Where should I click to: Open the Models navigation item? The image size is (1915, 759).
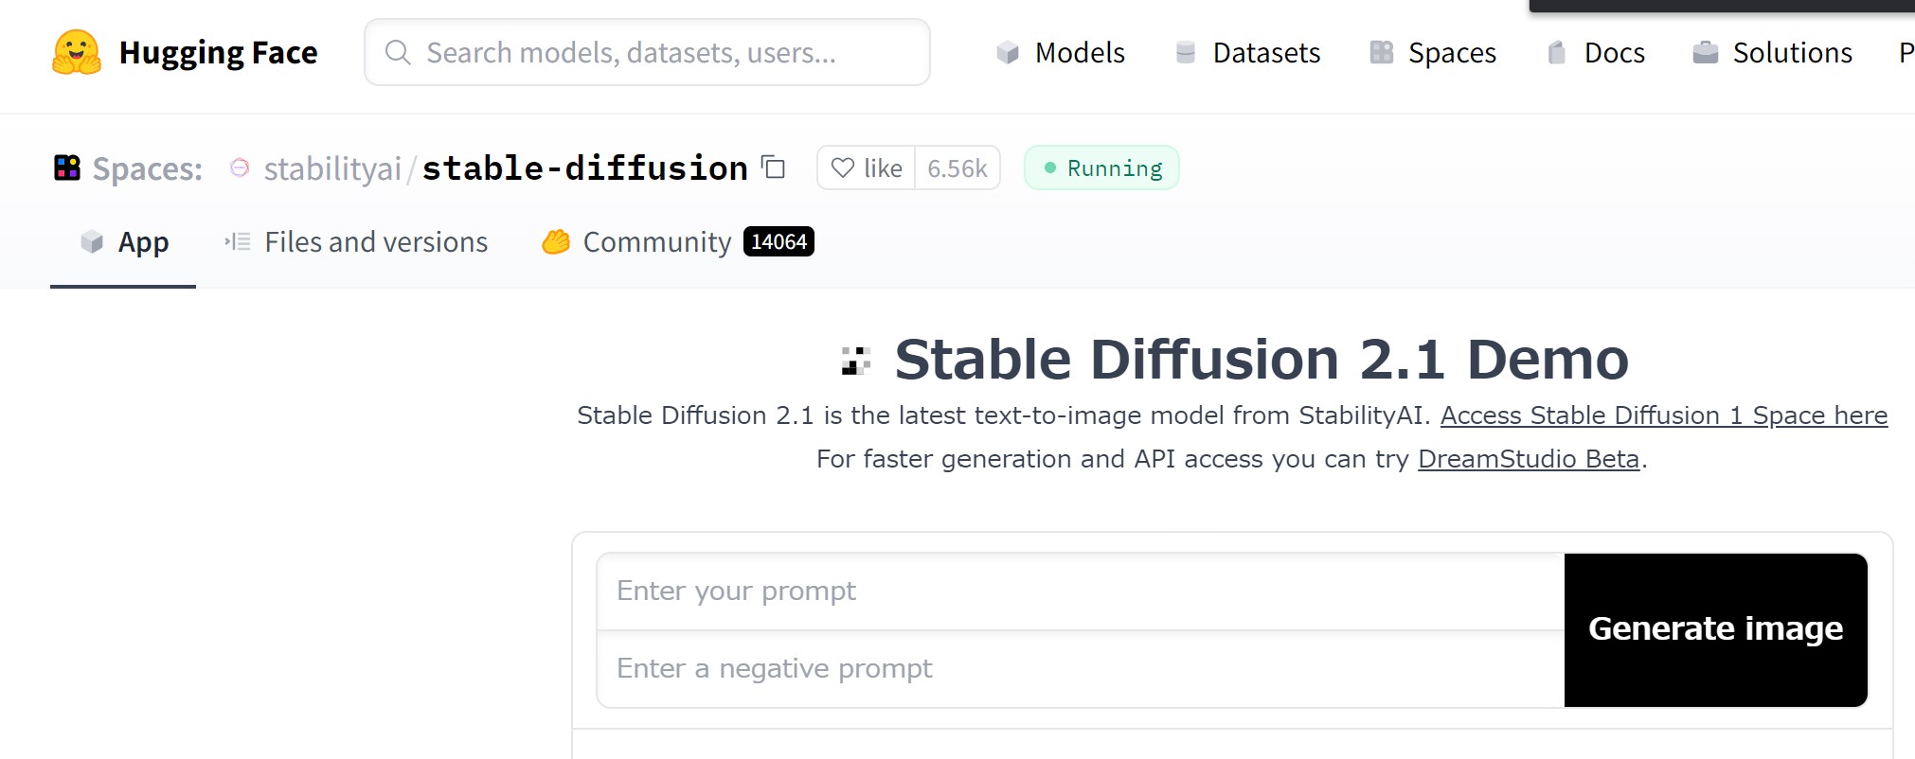[1061, 52]
